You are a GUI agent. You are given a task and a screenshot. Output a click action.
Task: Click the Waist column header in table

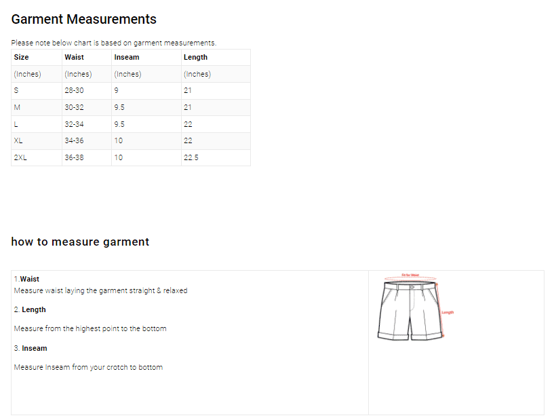coord(74,58)
